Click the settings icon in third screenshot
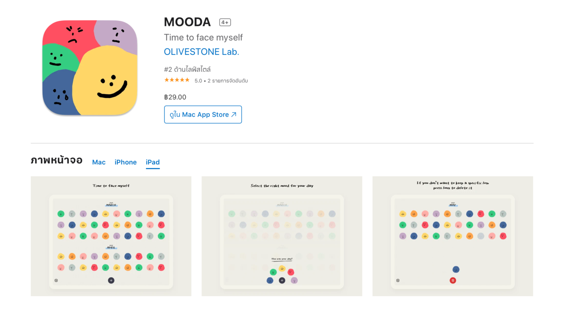569x310 pixels. [397, 280]
